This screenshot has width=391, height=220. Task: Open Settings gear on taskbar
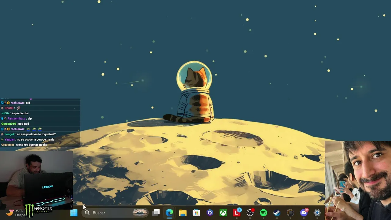(317, 213)
